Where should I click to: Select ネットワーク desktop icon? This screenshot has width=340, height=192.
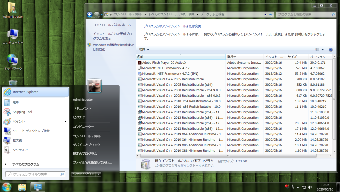click(x=13, y=62)
